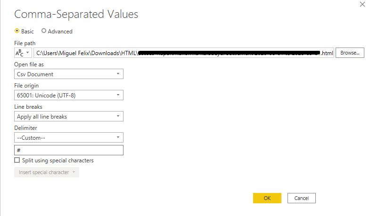Click the ABC text type icon
Screen dimensions: 370x216
[x=19, y=53]
